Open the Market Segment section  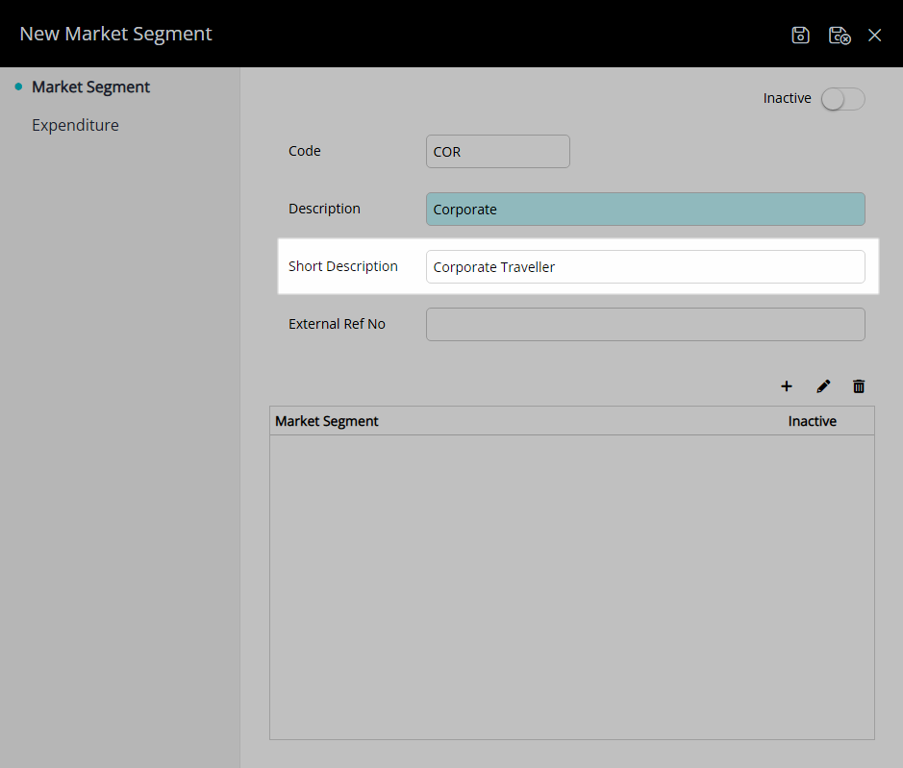tap(90, 87)
